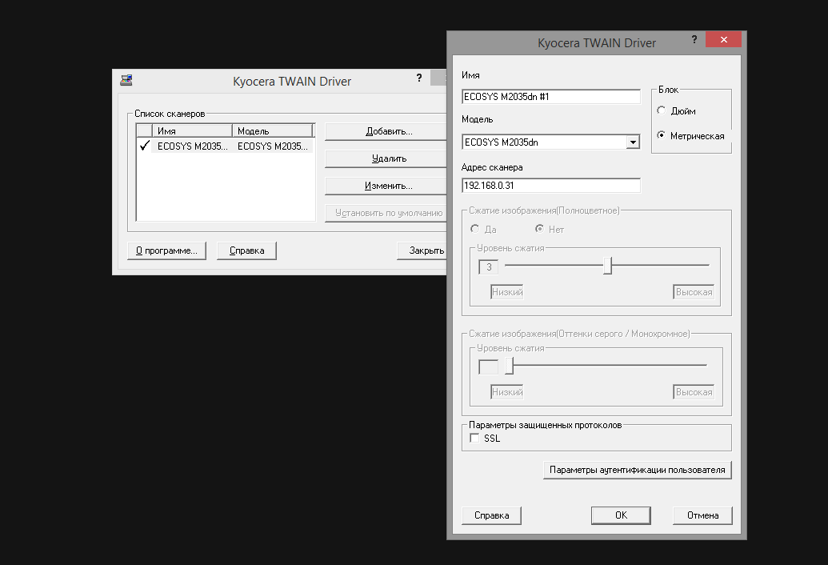
Task: Select the Дюйм radio button
Action: point(661,110)
